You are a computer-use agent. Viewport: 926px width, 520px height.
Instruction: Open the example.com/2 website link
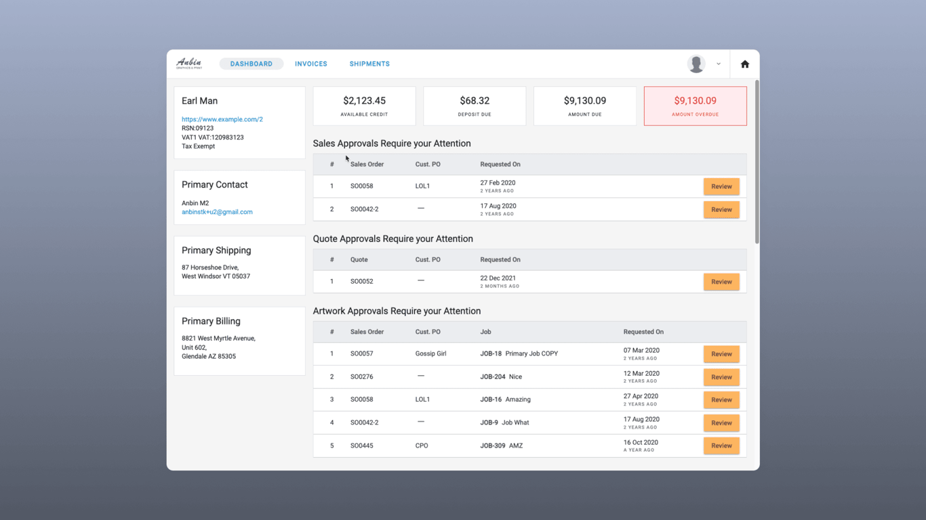click(222, 119)
